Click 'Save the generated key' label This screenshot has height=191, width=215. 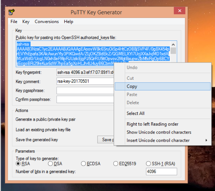[37, 139]
